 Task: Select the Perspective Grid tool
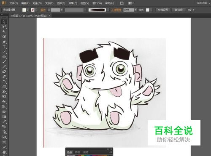pyautogui.click(x=4, y=107)
